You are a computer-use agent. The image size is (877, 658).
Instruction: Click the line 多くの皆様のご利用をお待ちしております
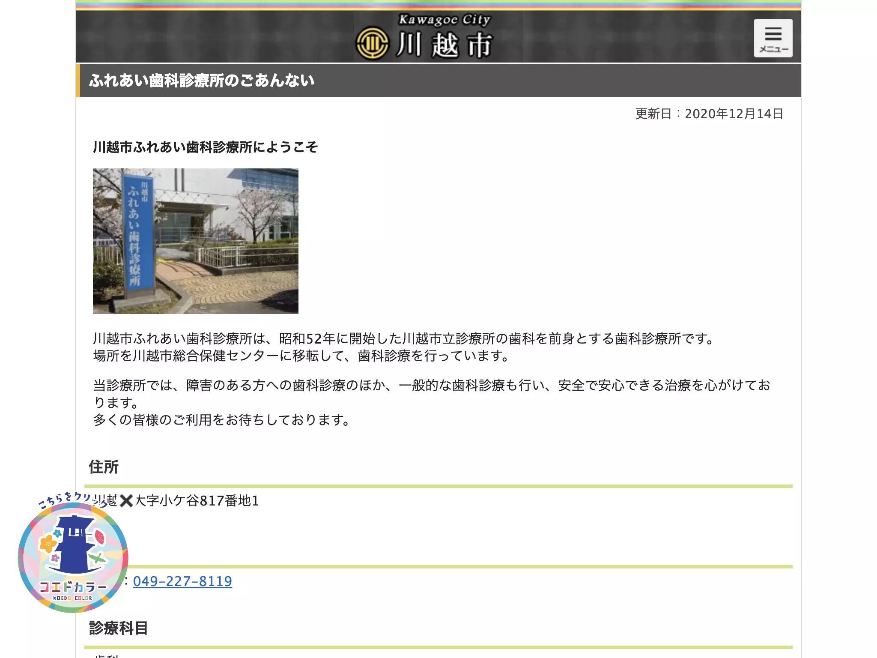[x=222, y=420]
